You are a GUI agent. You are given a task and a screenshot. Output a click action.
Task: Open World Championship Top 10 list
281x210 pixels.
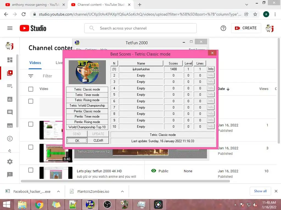(87, 127)
